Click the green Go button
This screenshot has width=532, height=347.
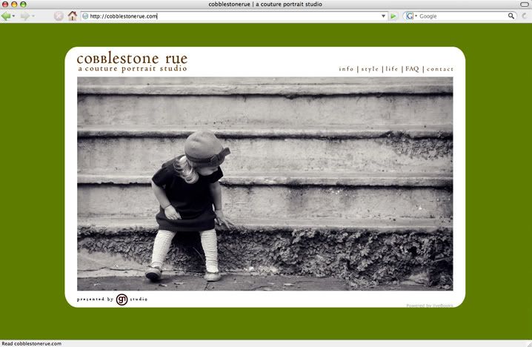click(x=393, y=16)
